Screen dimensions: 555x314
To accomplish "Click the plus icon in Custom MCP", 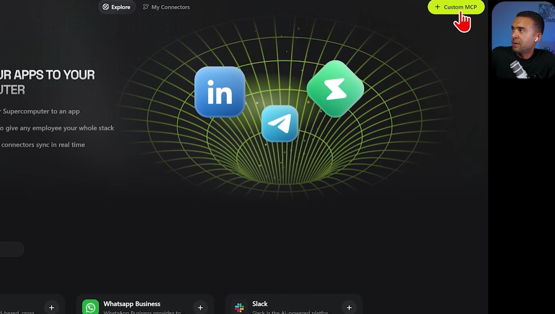I will [437, 7].
